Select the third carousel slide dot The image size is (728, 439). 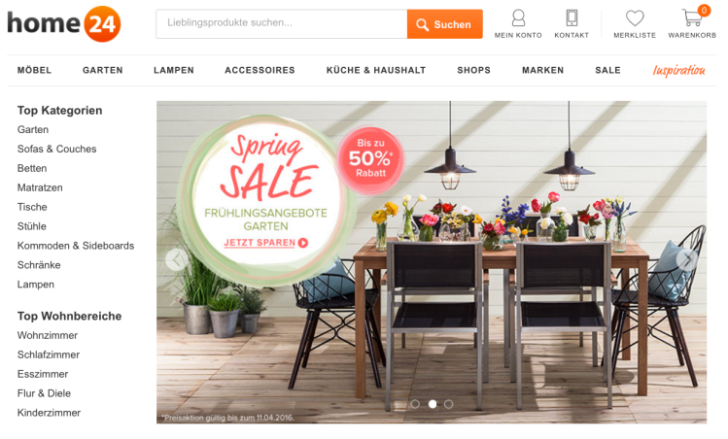pos(448,404)
